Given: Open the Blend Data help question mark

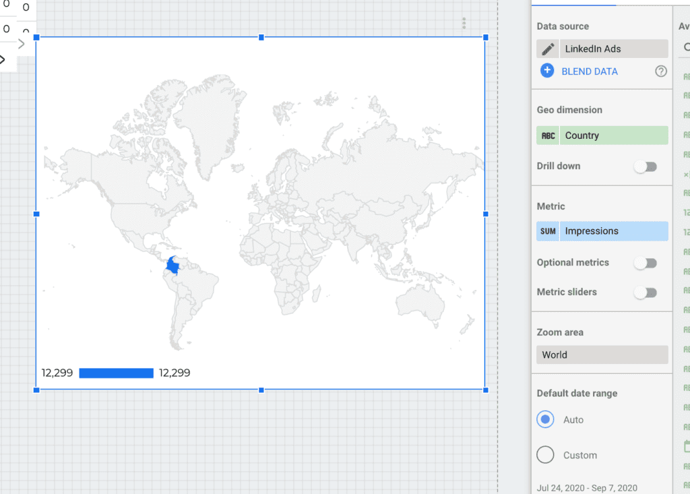Looking at the screenshot, I should 660,71.
